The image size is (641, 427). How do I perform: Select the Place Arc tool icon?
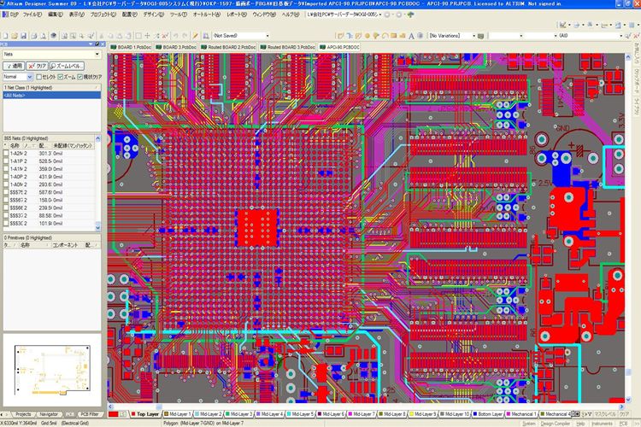(x=385, y=36)
